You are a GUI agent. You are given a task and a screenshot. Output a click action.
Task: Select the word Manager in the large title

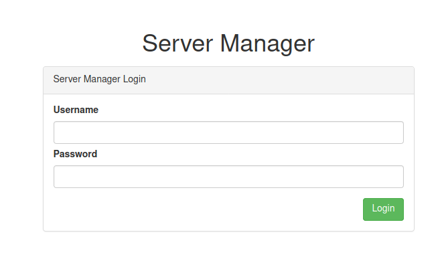pyautogui.click(x=267, y=43)
